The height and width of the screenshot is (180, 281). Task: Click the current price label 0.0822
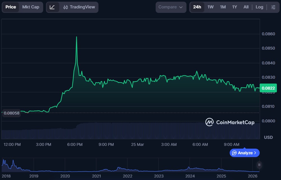click(268, 88)
